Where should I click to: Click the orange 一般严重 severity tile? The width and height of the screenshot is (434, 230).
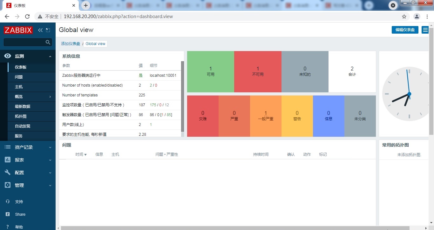[266, 116]
